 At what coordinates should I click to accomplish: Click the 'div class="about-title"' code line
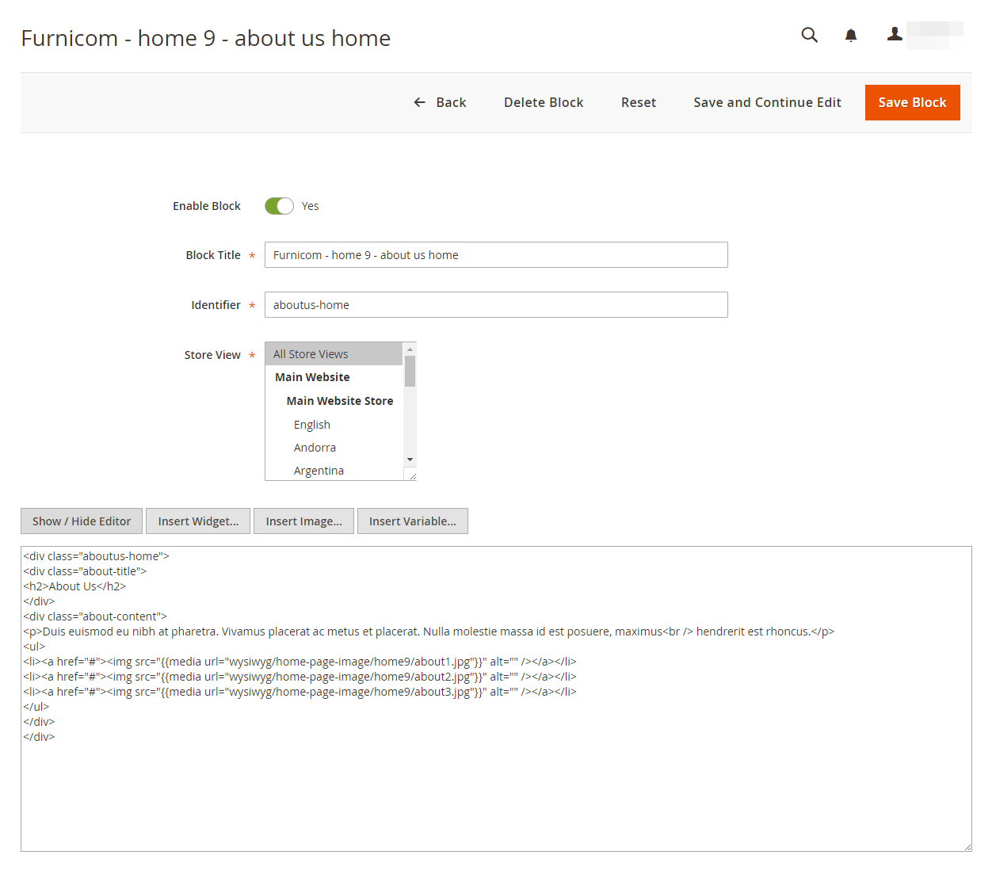click(85, 571)
